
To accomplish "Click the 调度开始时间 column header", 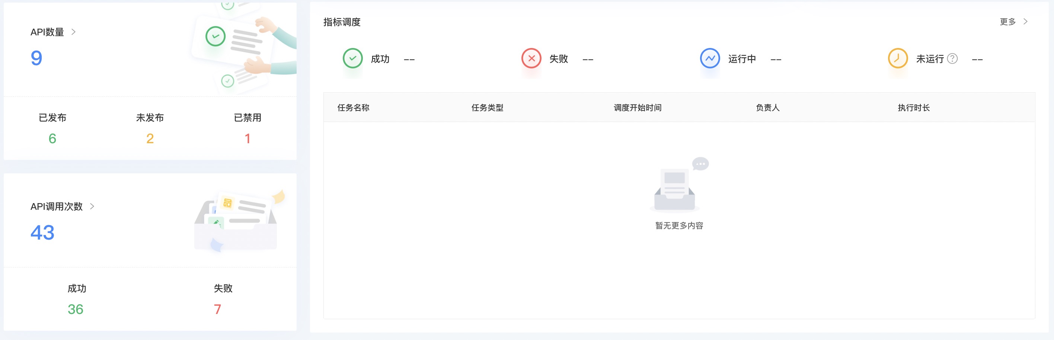I will pos(637,107).
